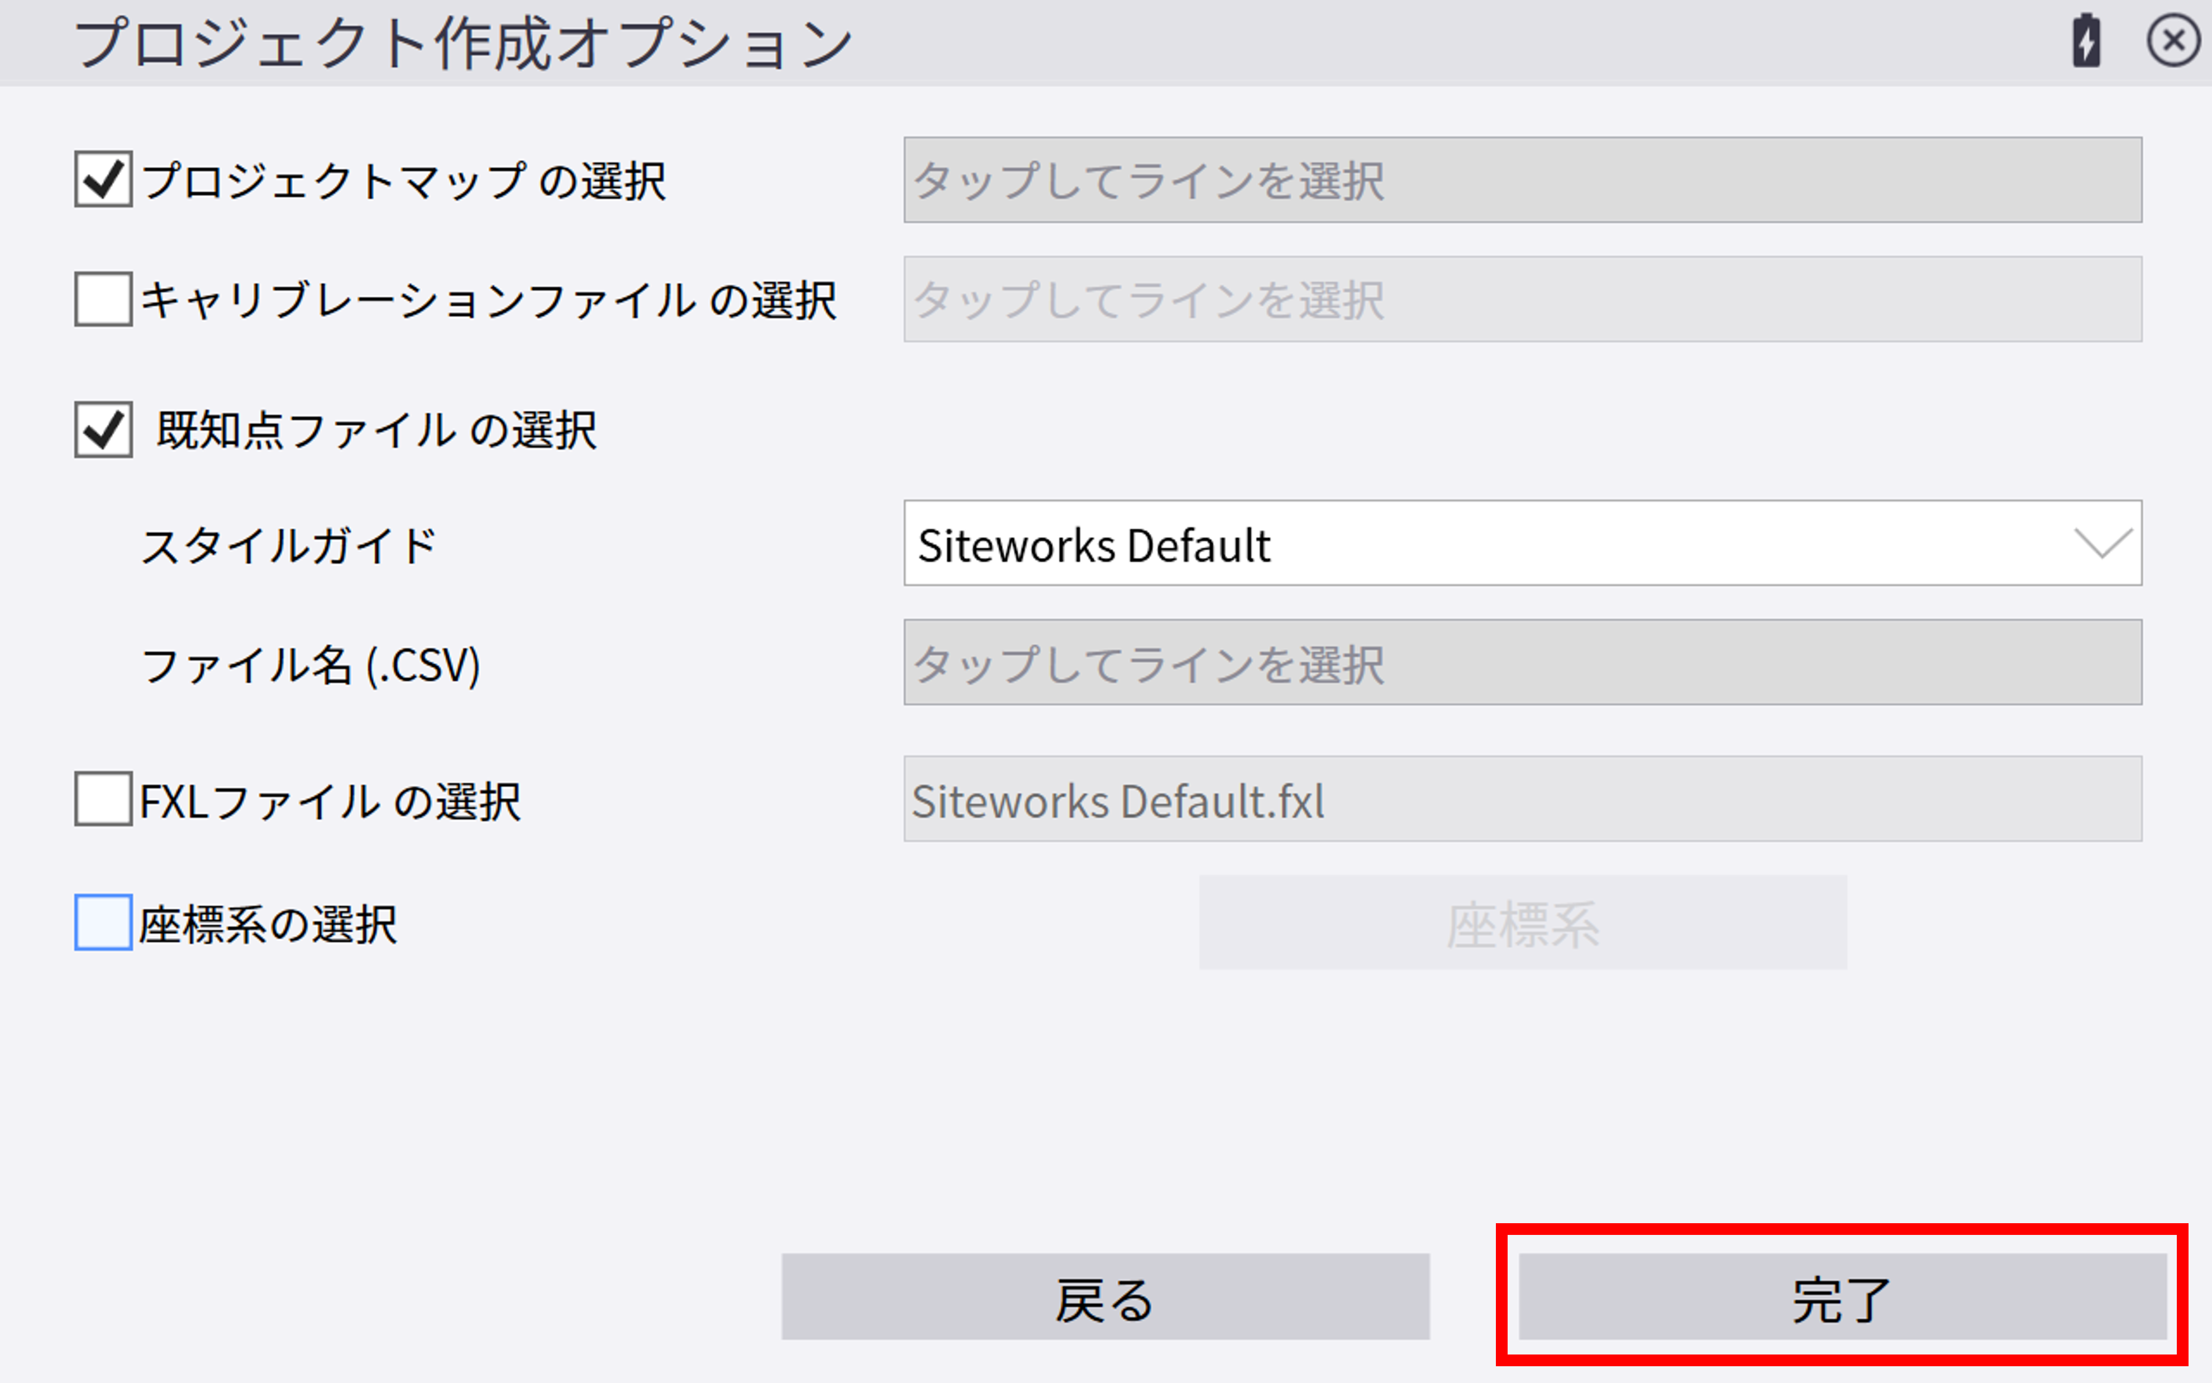Enable キャリブレーションファイル の選択 checkbox
The height and width of the screenshot is (1383, 2212).
(103, 299)
